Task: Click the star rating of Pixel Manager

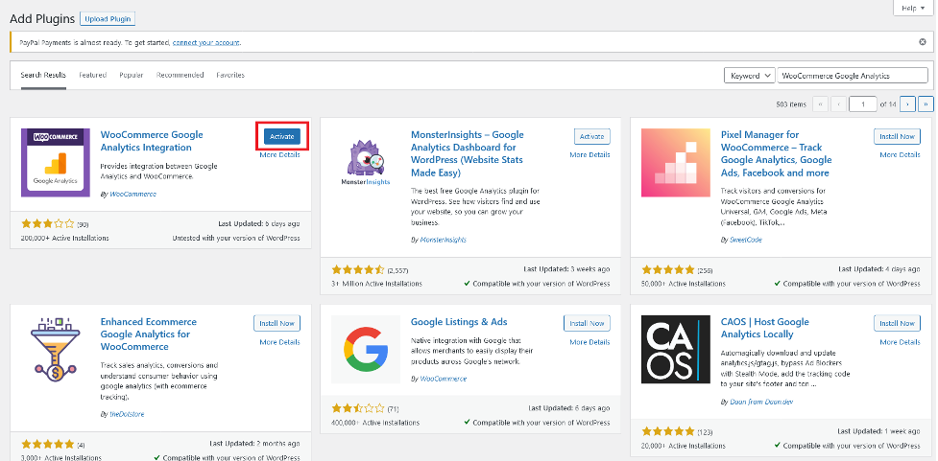Action: [x=667, y=270]
